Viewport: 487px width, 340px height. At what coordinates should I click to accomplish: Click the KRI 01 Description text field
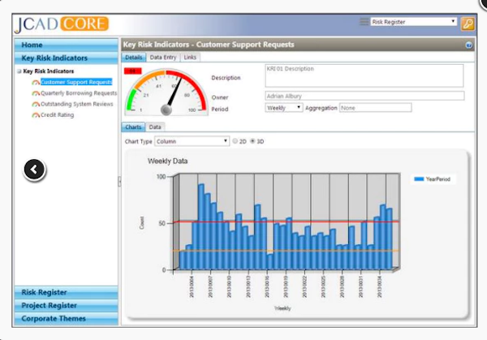[x=364, y=75]
